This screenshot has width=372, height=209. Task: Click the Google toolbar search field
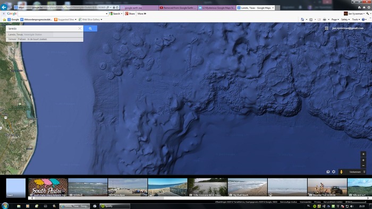click(62, 14)
